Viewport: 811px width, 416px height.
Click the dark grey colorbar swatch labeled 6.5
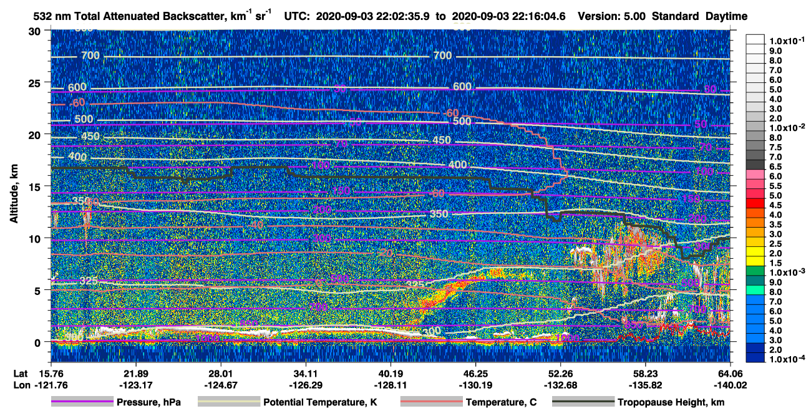click(755, 165)
